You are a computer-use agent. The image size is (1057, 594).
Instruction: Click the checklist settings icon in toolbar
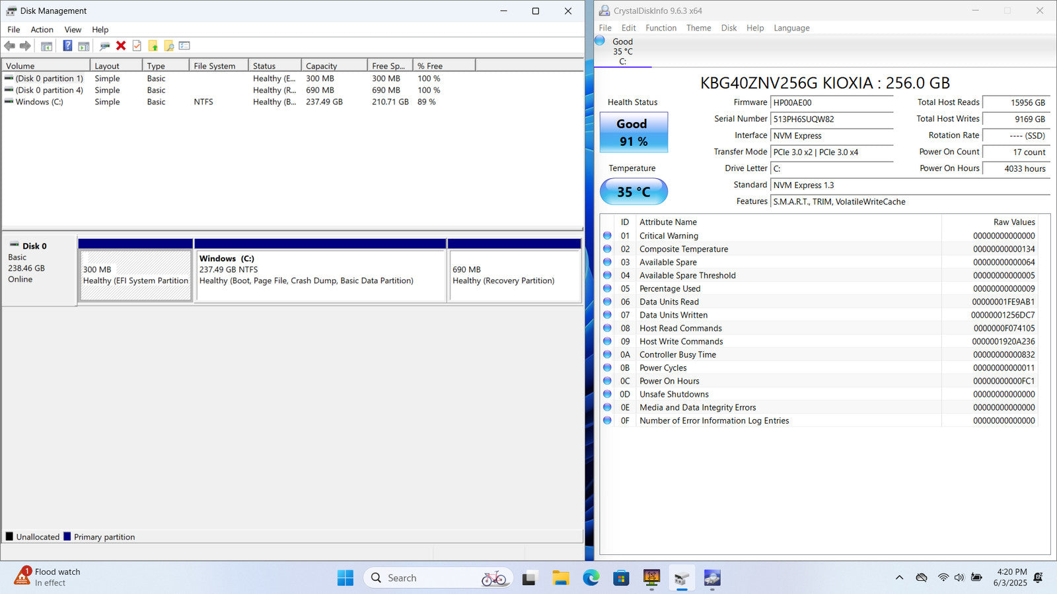184,46
